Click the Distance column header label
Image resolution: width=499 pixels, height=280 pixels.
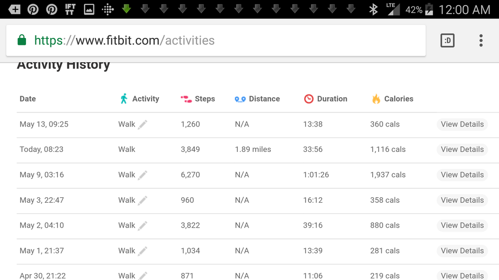264,99
